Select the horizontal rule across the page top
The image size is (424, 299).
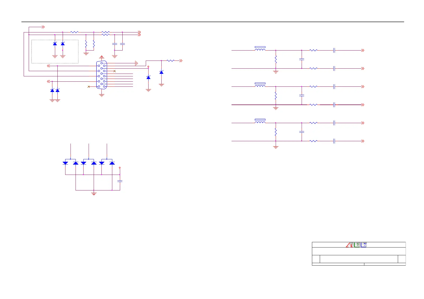[213, 22]
